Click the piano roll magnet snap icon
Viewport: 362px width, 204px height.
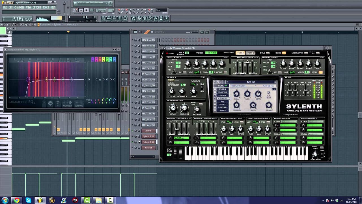(8, 25)
